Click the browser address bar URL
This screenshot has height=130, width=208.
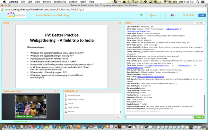pyautogui.click(x=44, y=10)
